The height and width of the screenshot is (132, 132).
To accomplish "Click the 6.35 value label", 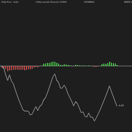I will point(121,105).
